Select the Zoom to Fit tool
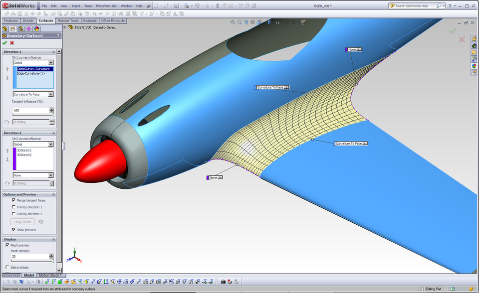479x293 pixels. tap(232, 22)
